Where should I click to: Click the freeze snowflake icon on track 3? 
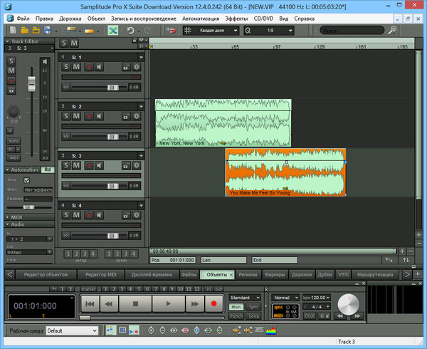pyautogui.click(x=137, y=165)
